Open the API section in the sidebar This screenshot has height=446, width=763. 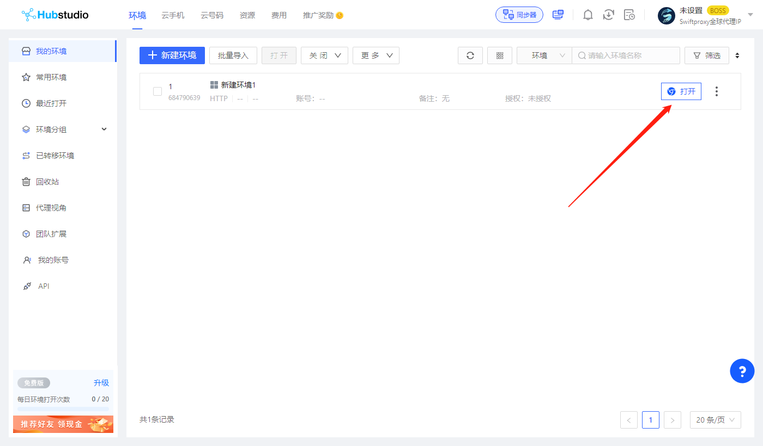coord(43,286)
